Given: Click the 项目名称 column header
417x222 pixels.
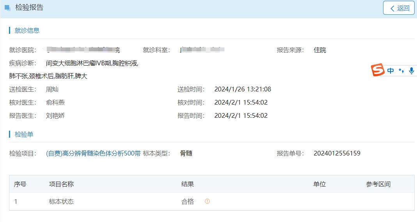Looking at the screenshot, I should [x=61, y=184].
